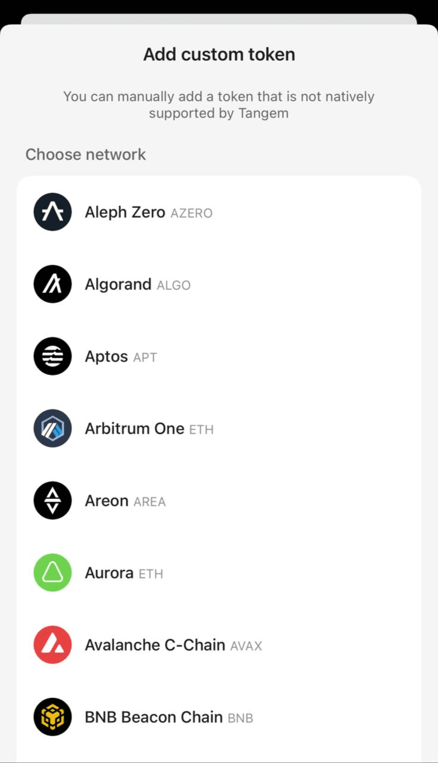Tap the Aleph Zero network logo icon
The image size is (438, 763).
pyautogui.click(x=52, y=212)
